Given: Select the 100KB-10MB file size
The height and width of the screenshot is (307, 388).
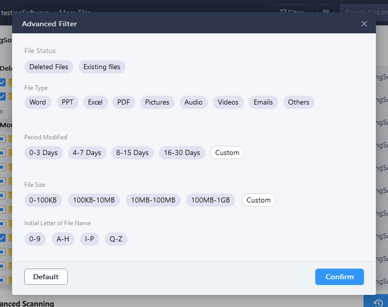Looking at the screenshot, I should tap(94, 200).
